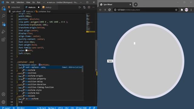This screenshot has height=109, width=194.
Task: Click the Tab Size: 2 status item
Action: point(52,108)
